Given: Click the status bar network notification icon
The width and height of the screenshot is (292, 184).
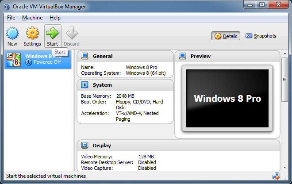Looking at the screenshot, I should (x=276, y=176).
